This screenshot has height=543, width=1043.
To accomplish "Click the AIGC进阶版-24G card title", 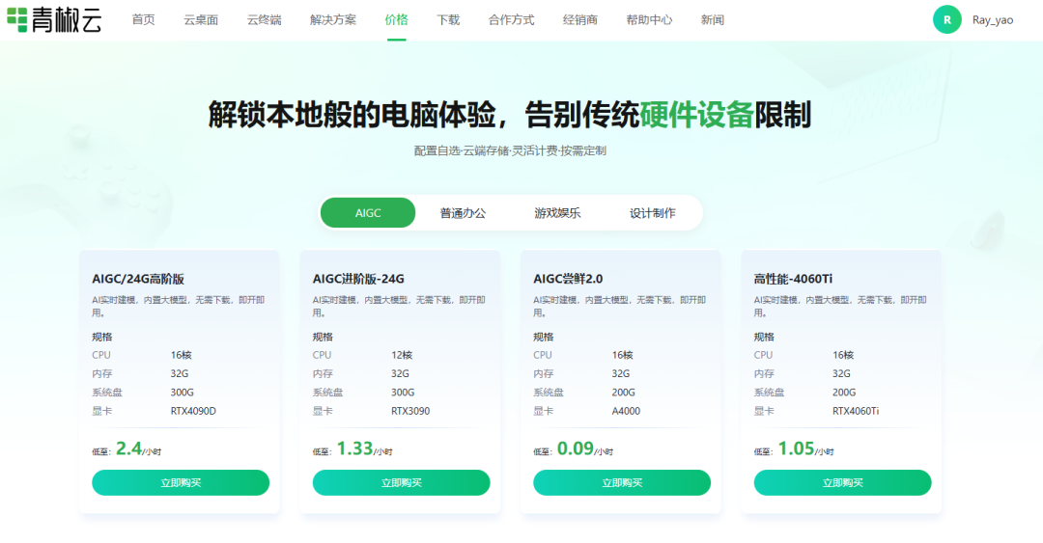I will [x=358, y=279].
